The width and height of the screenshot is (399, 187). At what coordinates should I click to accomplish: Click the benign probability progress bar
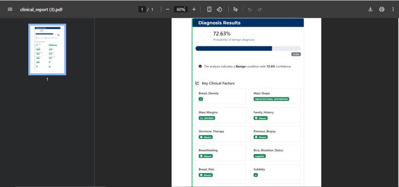(x=248, y=48)
